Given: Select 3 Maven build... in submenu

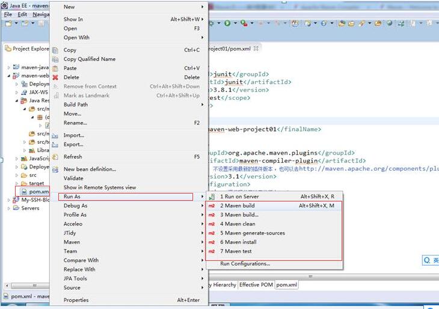Looking at the screenshot, I should pos(274,215).
